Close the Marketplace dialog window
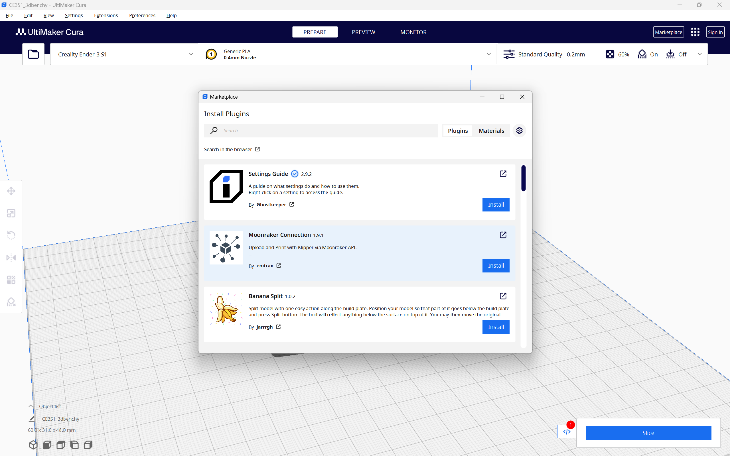 click(522, 97)
